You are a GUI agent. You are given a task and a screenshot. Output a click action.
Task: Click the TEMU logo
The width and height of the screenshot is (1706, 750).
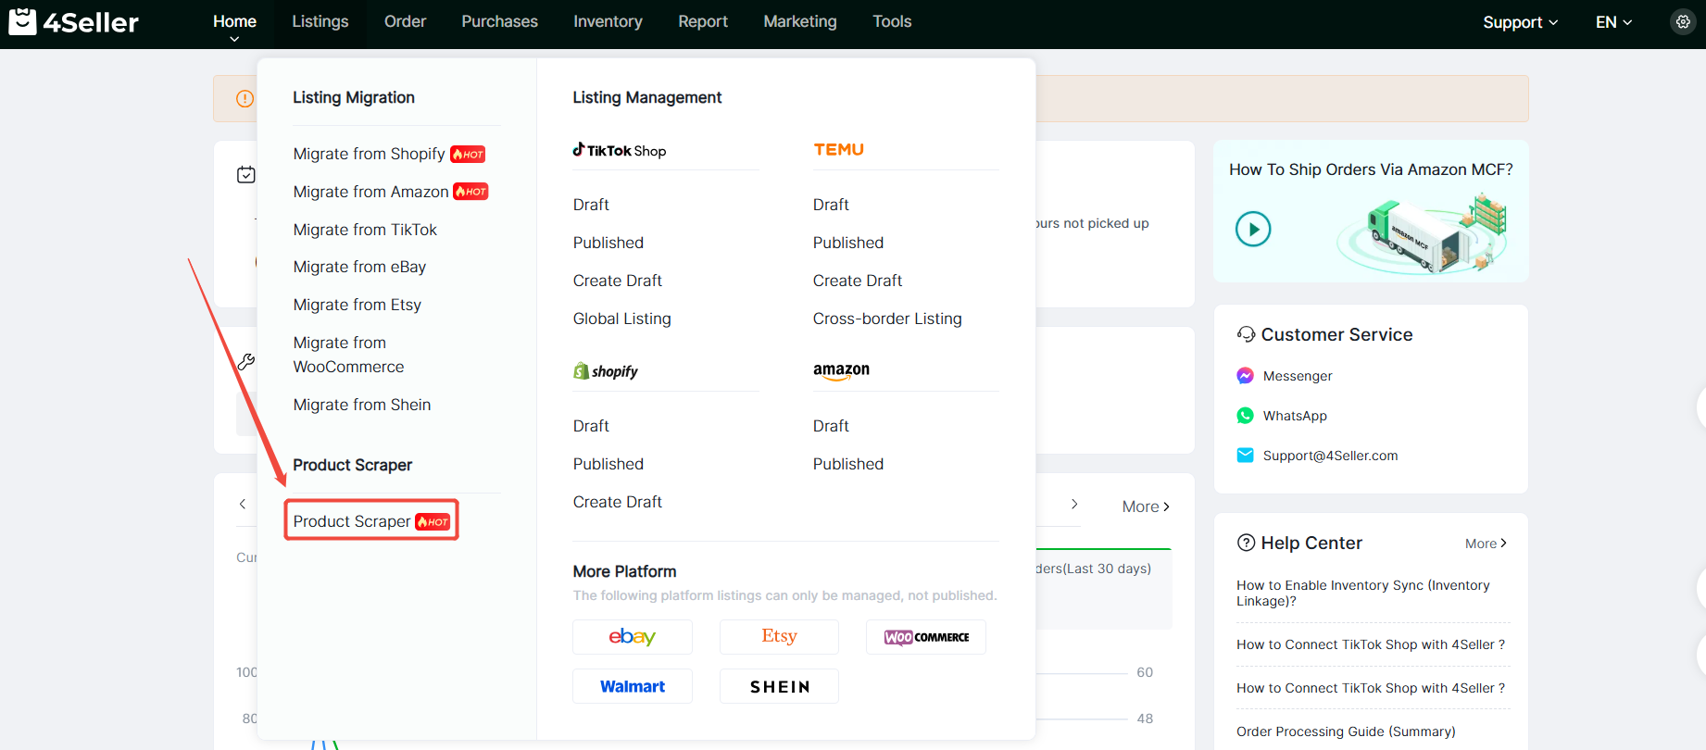[839, 150]
